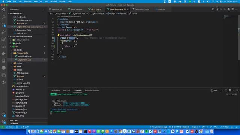Screen dimensions: 240x135
Task: Open the Extensions view
Action: (x=3, y=39)
